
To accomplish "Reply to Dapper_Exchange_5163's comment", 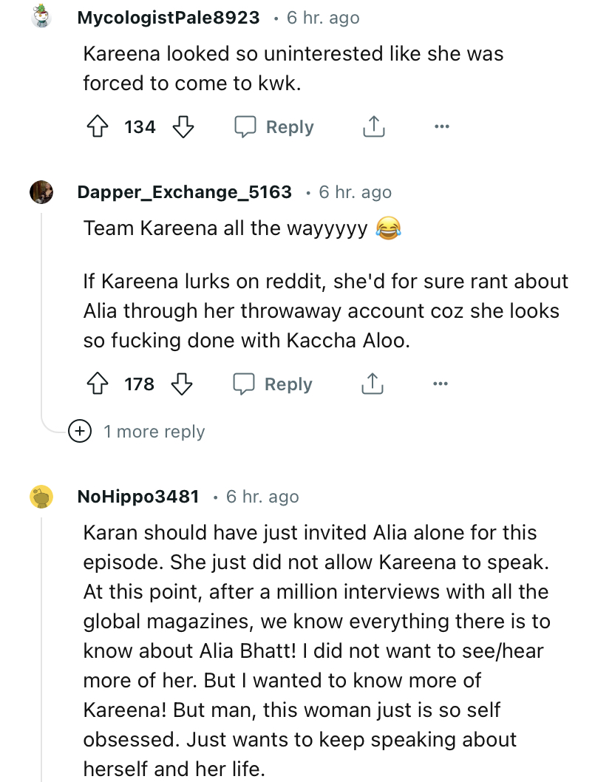I will point(273,384).
